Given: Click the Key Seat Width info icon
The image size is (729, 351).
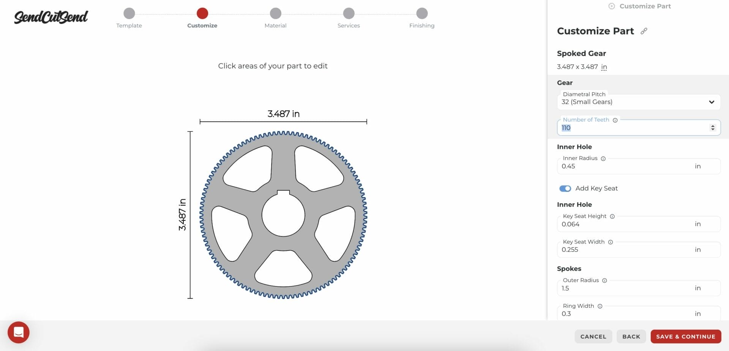Looking at the screenshot, I should pos(611,242).
